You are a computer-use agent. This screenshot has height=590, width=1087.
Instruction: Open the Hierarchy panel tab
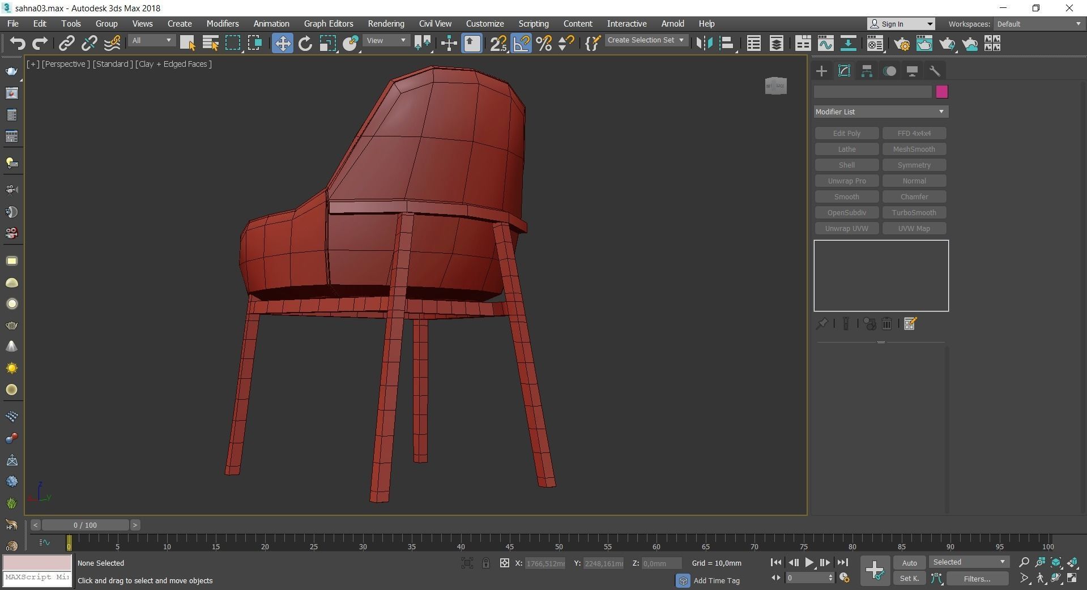pos(867,71)
